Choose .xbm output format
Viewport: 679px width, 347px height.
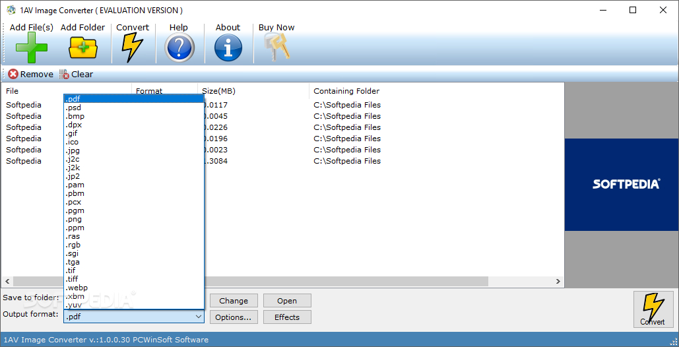coord(134,296)
